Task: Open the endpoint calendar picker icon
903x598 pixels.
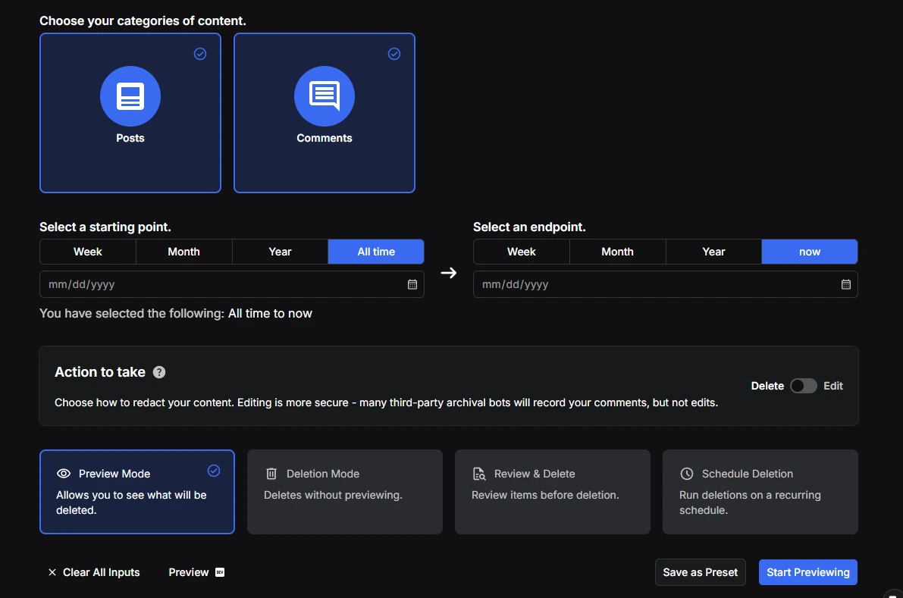Action: [846, 284]
